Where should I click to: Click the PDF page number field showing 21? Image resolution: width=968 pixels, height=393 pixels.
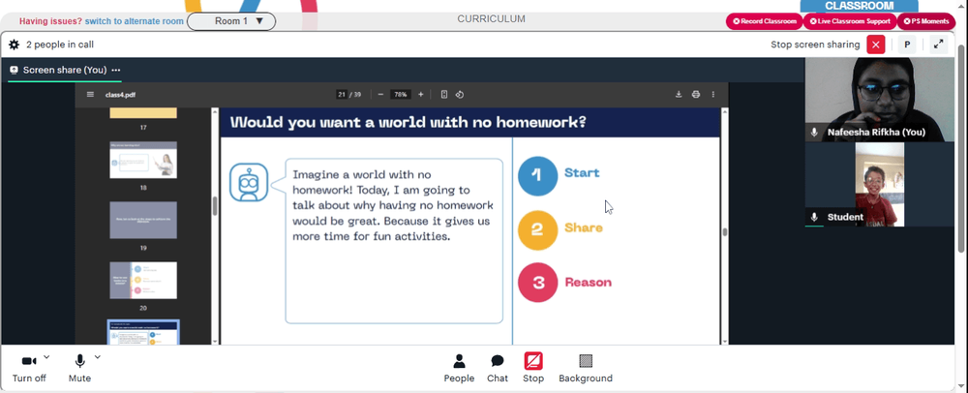[x=342, y=95]
